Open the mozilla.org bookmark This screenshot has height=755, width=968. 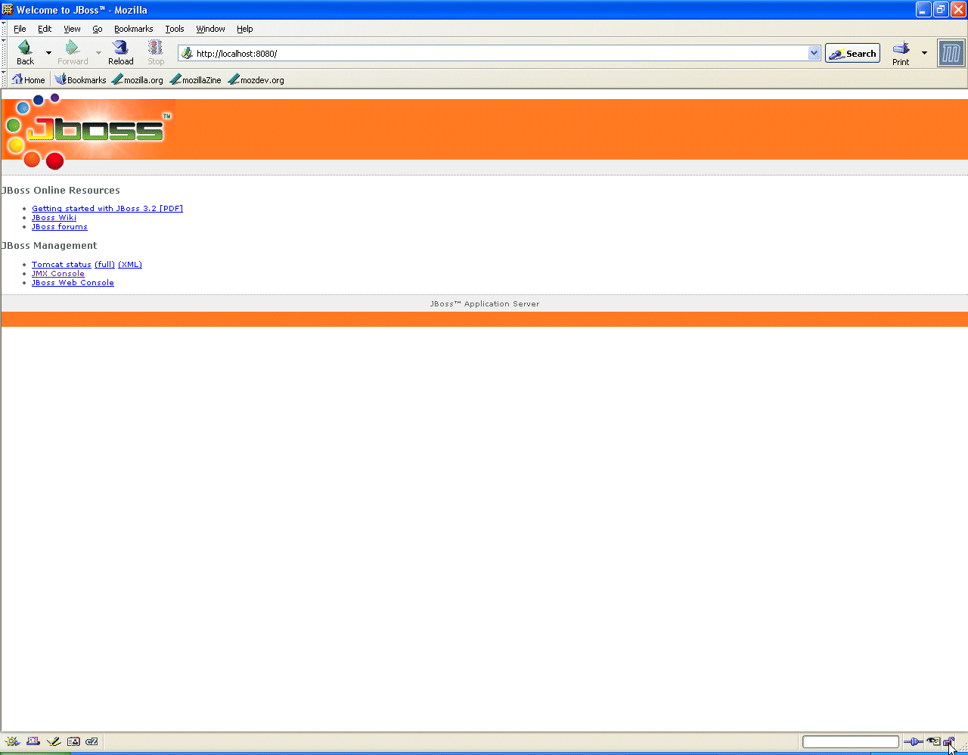click(x=138, y=79)
